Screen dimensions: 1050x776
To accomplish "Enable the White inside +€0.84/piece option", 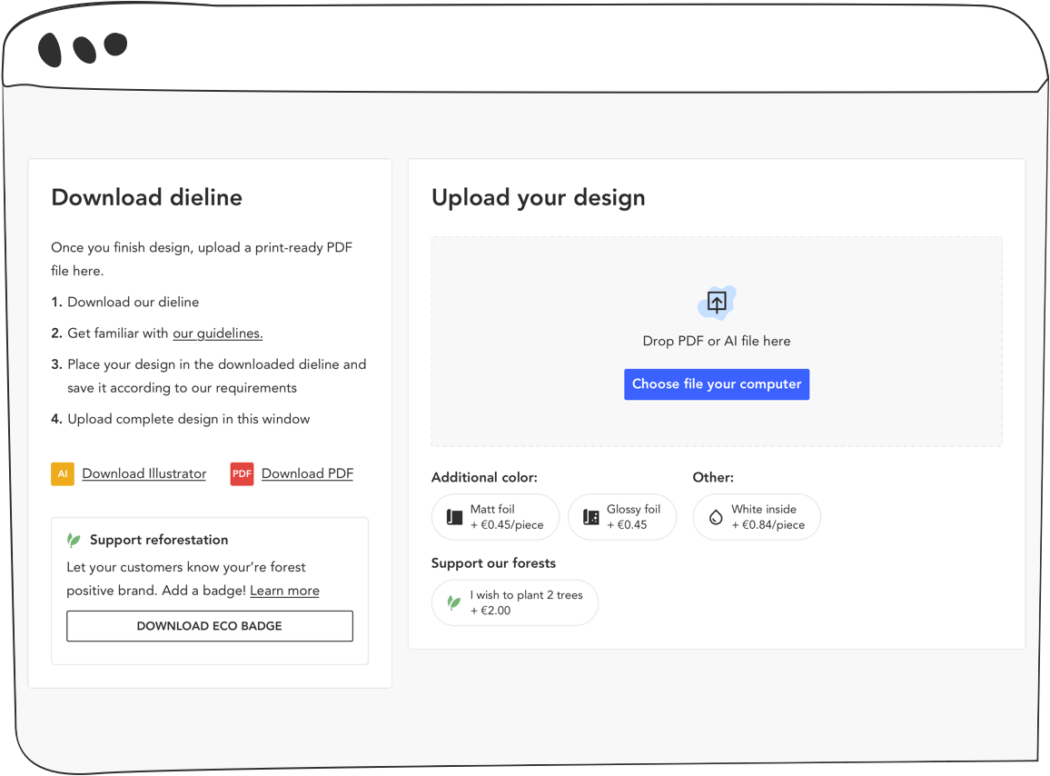I will point(757,517).
